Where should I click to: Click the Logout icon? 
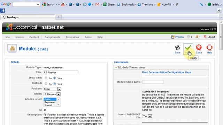point(205,37)
